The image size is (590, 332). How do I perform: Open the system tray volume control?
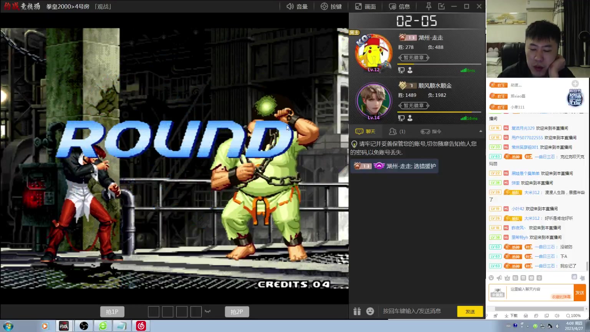(x=557, y=326)
